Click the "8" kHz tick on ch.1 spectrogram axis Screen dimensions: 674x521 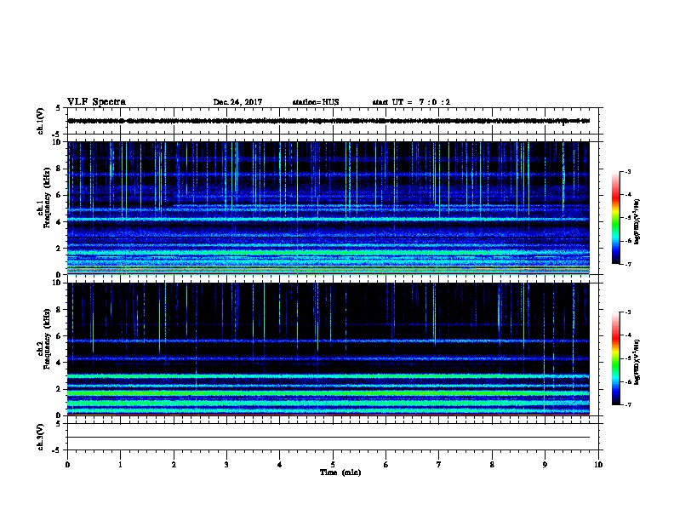[x=60, y=169]
